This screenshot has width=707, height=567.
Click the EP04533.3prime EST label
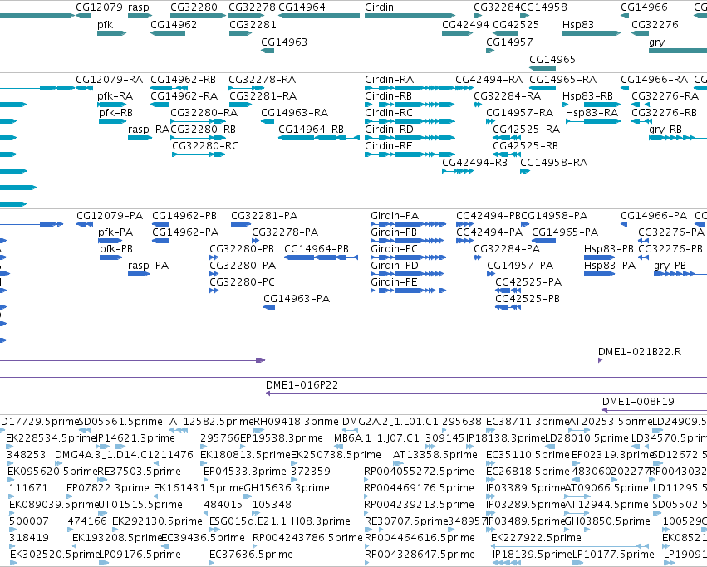[x=245, y=471]
